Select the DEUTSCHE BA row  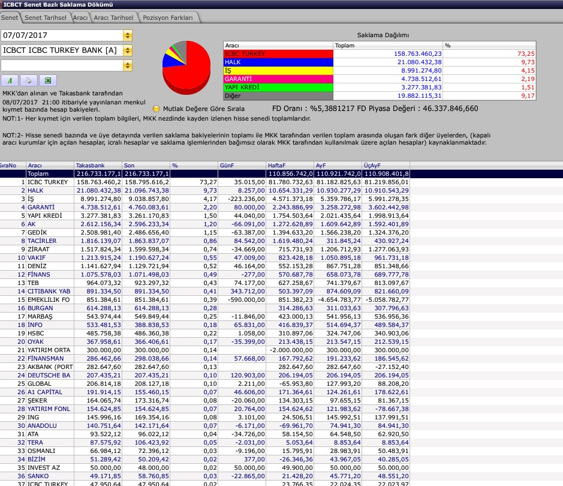[x=204, y=376]
